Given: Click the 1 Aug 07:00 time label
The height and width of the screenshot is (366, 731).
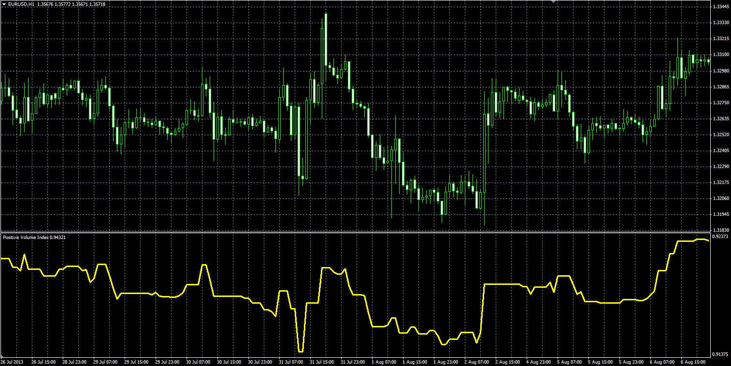Looking at the screenshot, I should [383, 362].
